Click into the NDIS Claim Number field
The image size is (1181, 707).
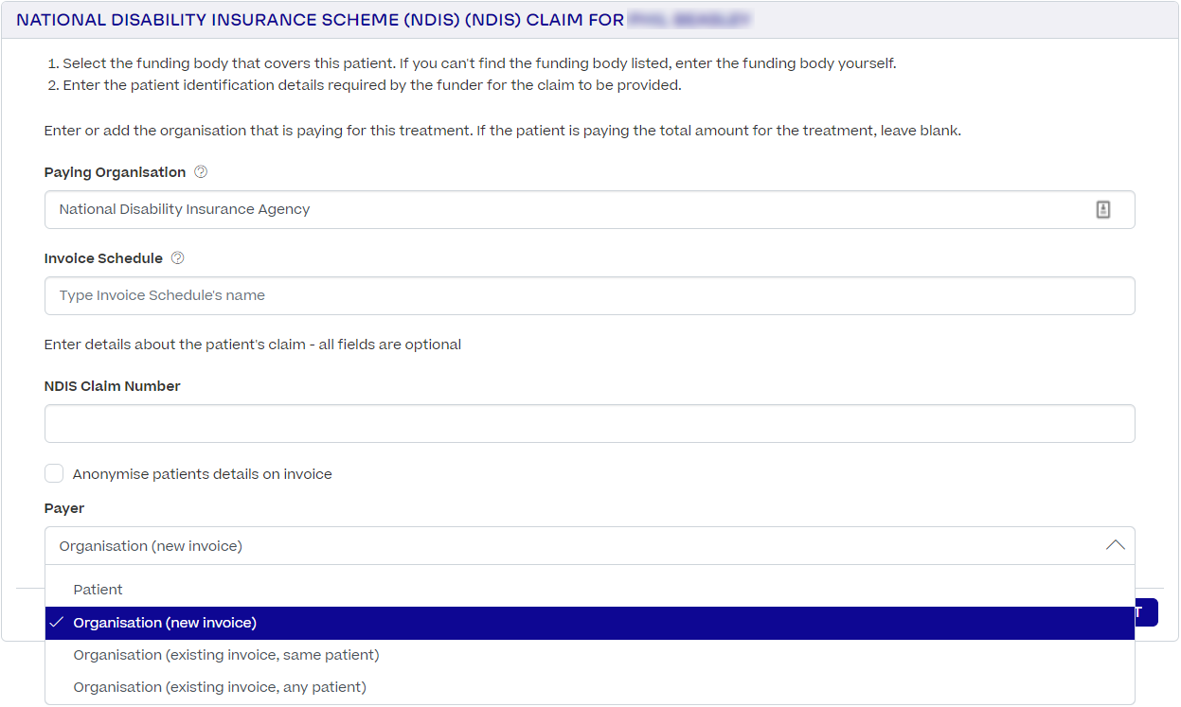[589, 424]
